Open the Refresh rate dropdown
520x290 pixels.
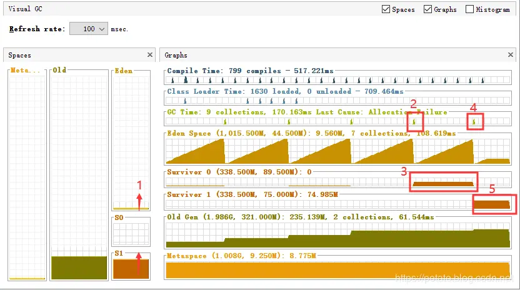pos(89,29)
